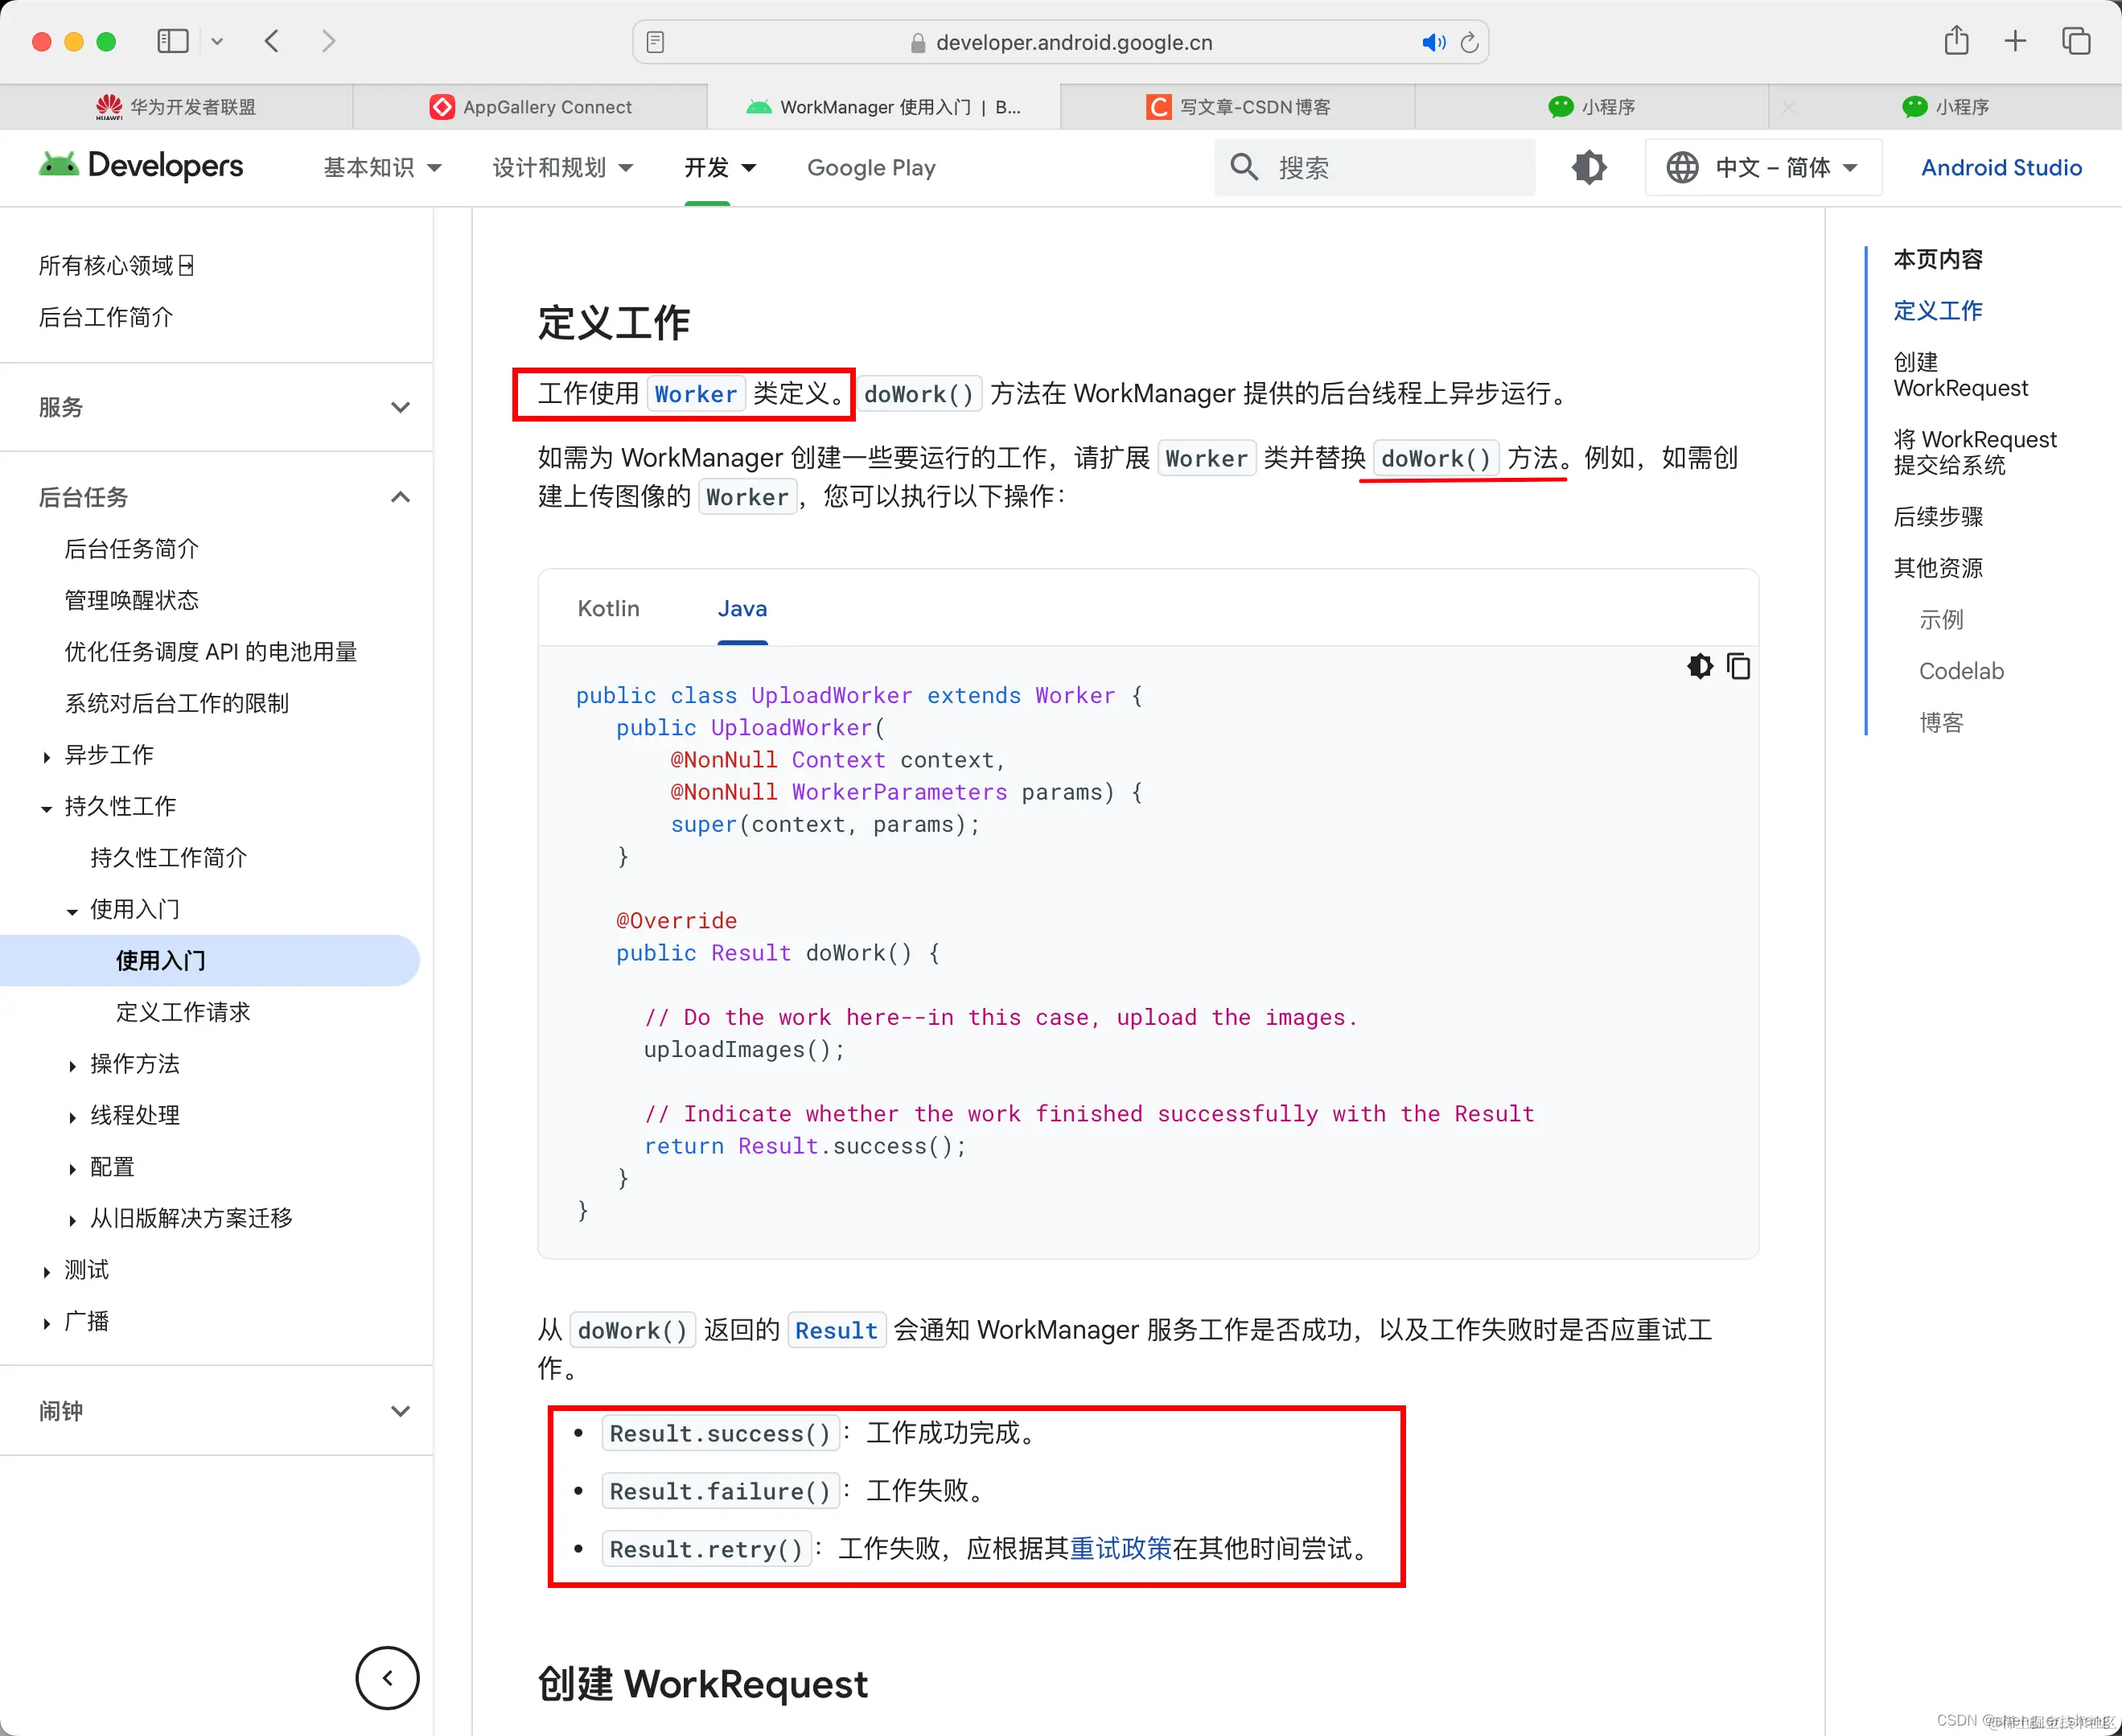The image size is (2122, 1736).
Task: Mute the tab audio speaker icon
Action: pos(1433,42)
